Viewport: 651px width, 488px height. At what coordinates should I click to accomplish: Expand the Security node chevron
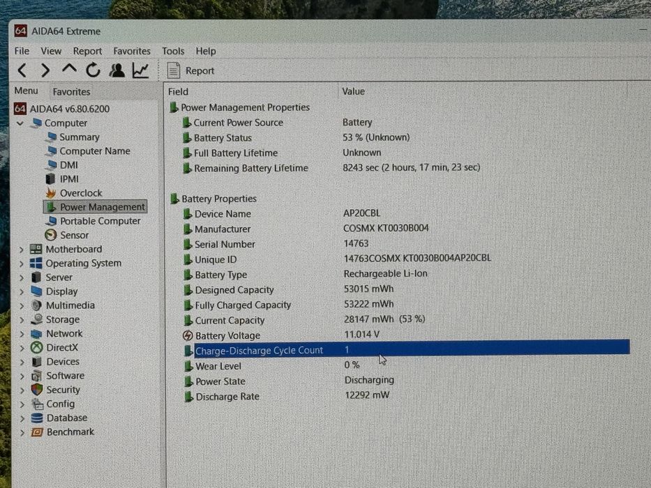tap(22, 390)
